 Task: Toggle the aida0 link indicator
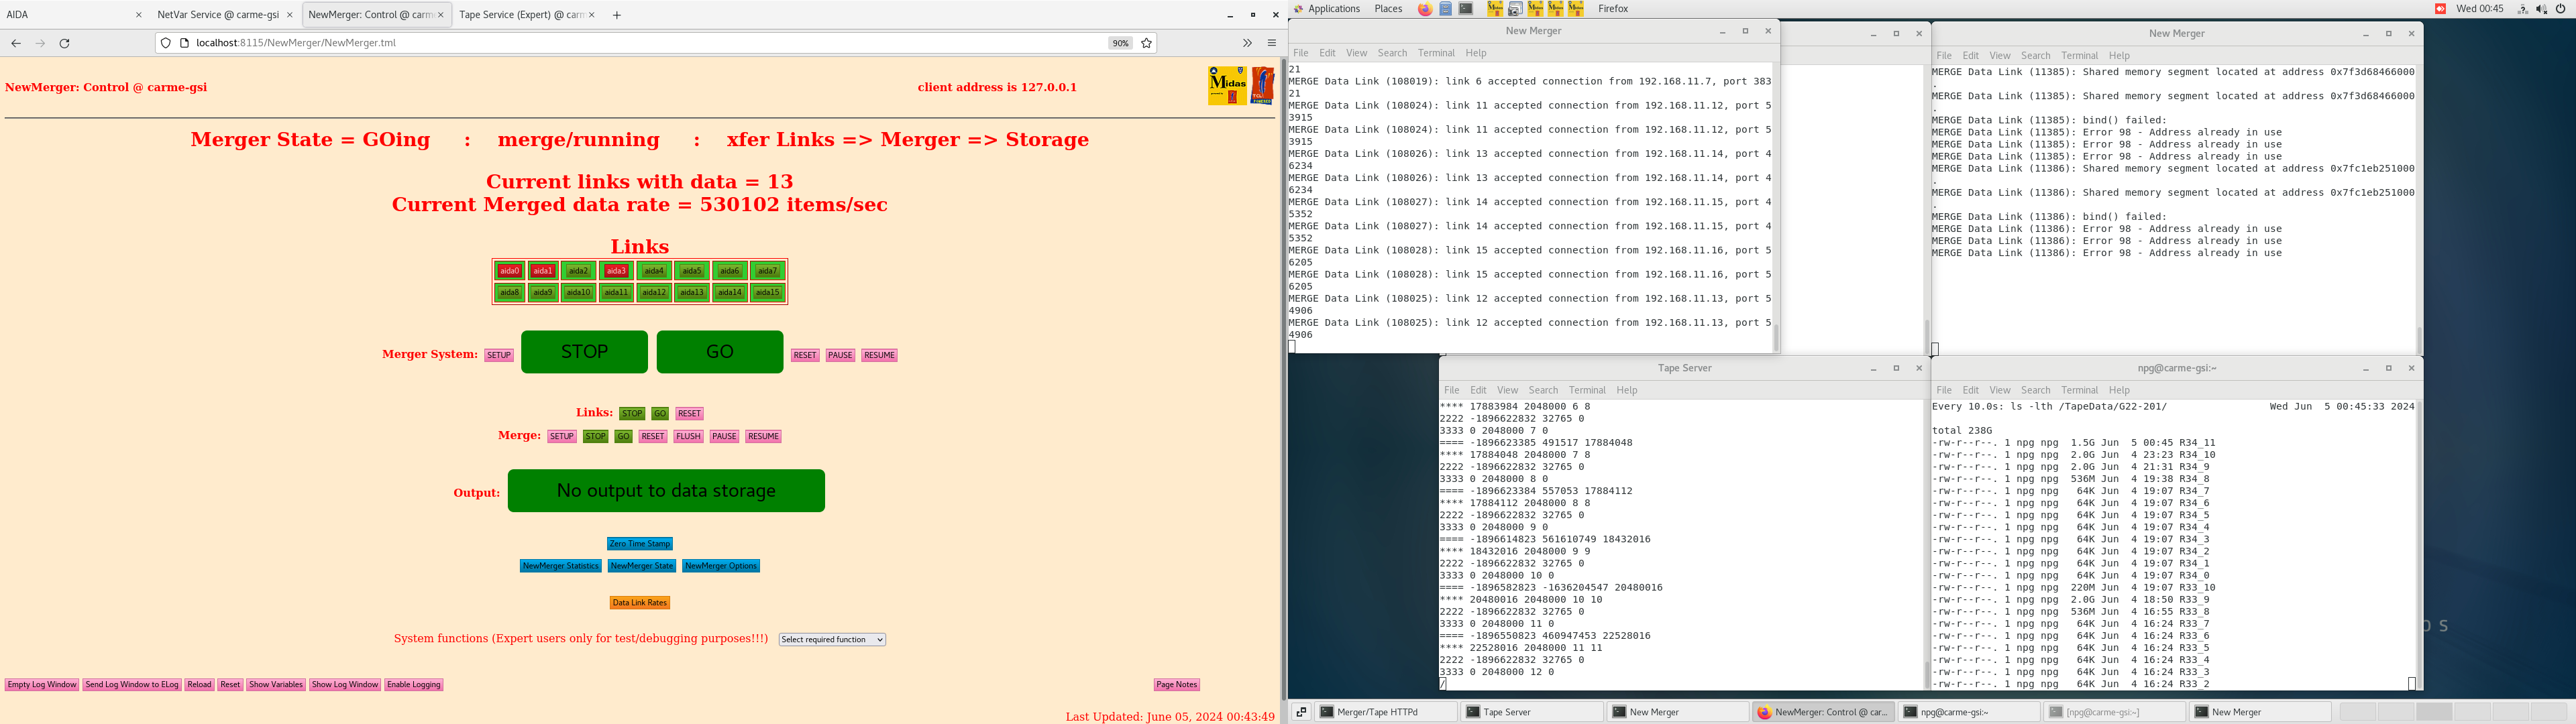[510, 271]
